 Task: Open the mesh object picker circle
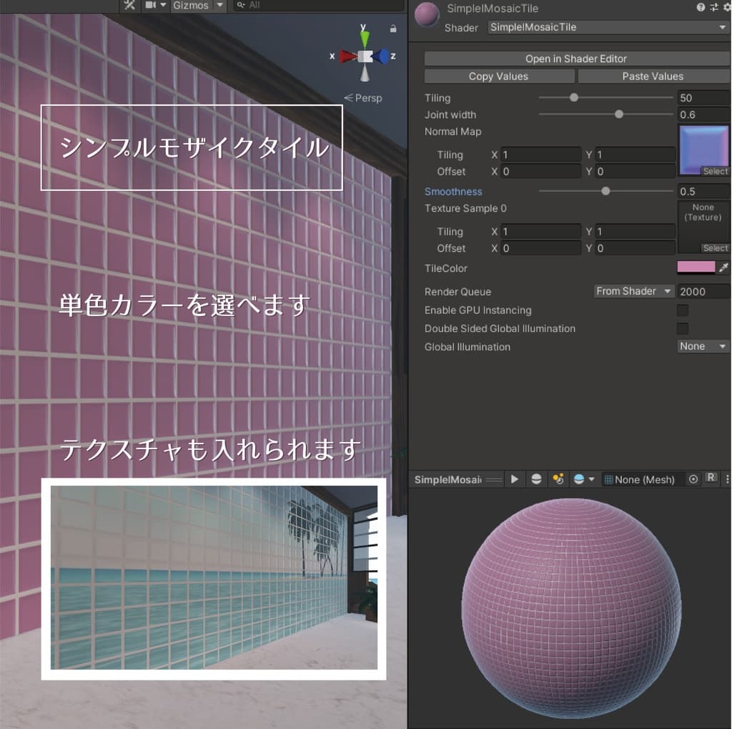point(693,479)
